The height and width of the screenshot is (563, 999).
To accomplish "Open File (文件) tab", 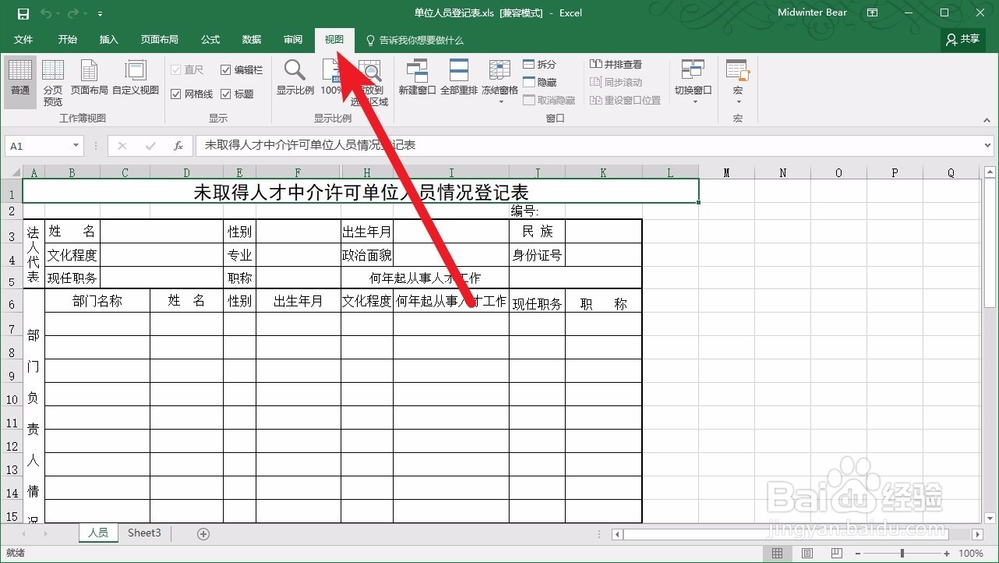I will coord(24,40).
